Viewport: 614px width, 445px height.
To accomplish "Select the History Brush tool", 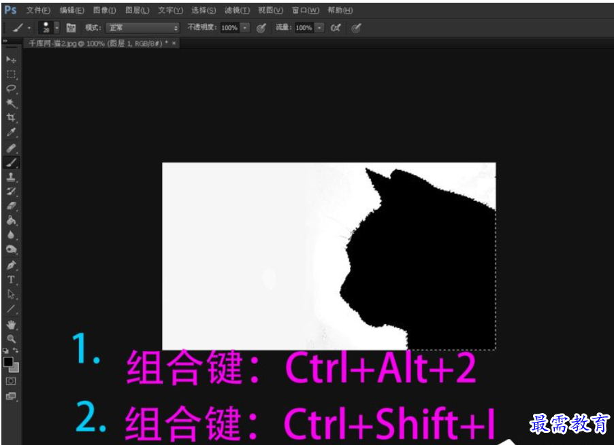I will tap(11, 192).
